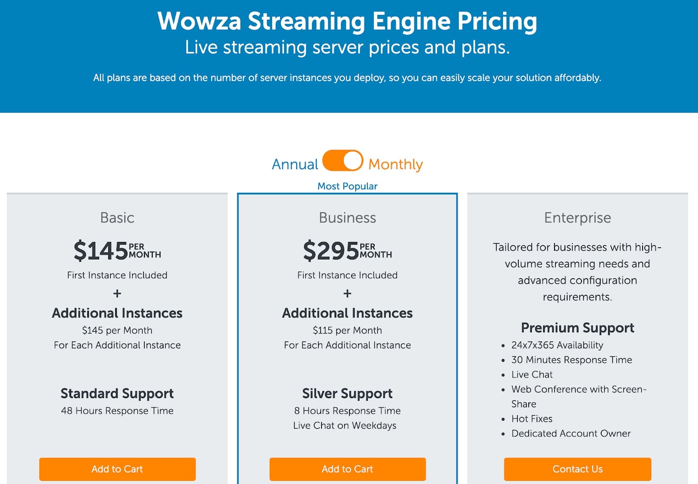698x484 pixels.
Task: Click Standard Support under Basic plan
Action: [x=117, y=394]
